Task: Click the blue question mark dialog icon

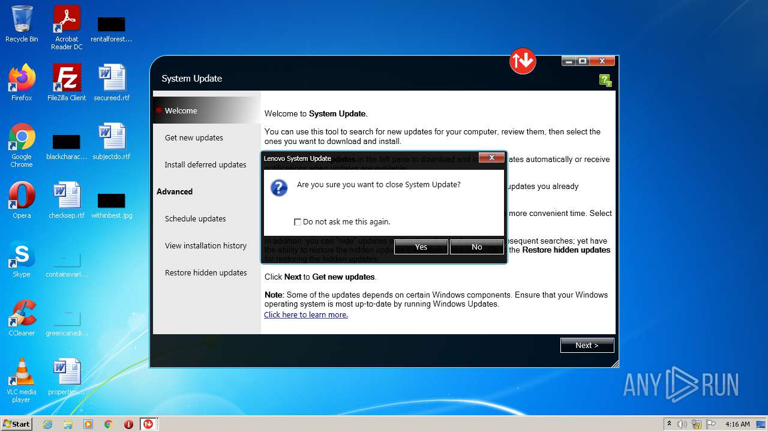Action: [x=279, y=188]
